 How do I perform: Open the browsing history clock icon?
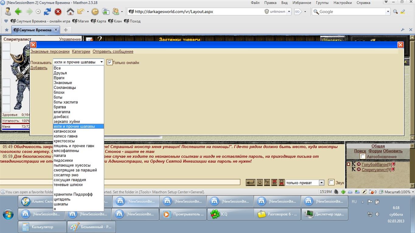tap(95, 12)
